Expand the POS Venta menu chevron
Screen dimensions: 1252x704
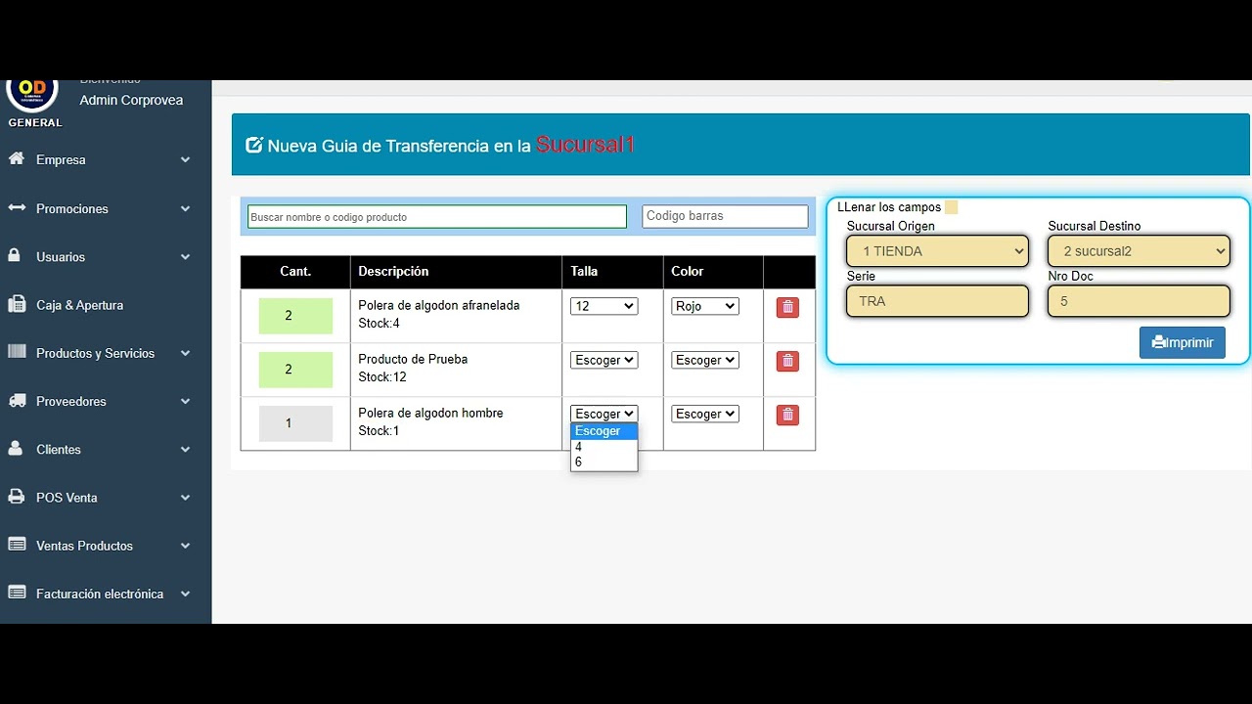185,497
